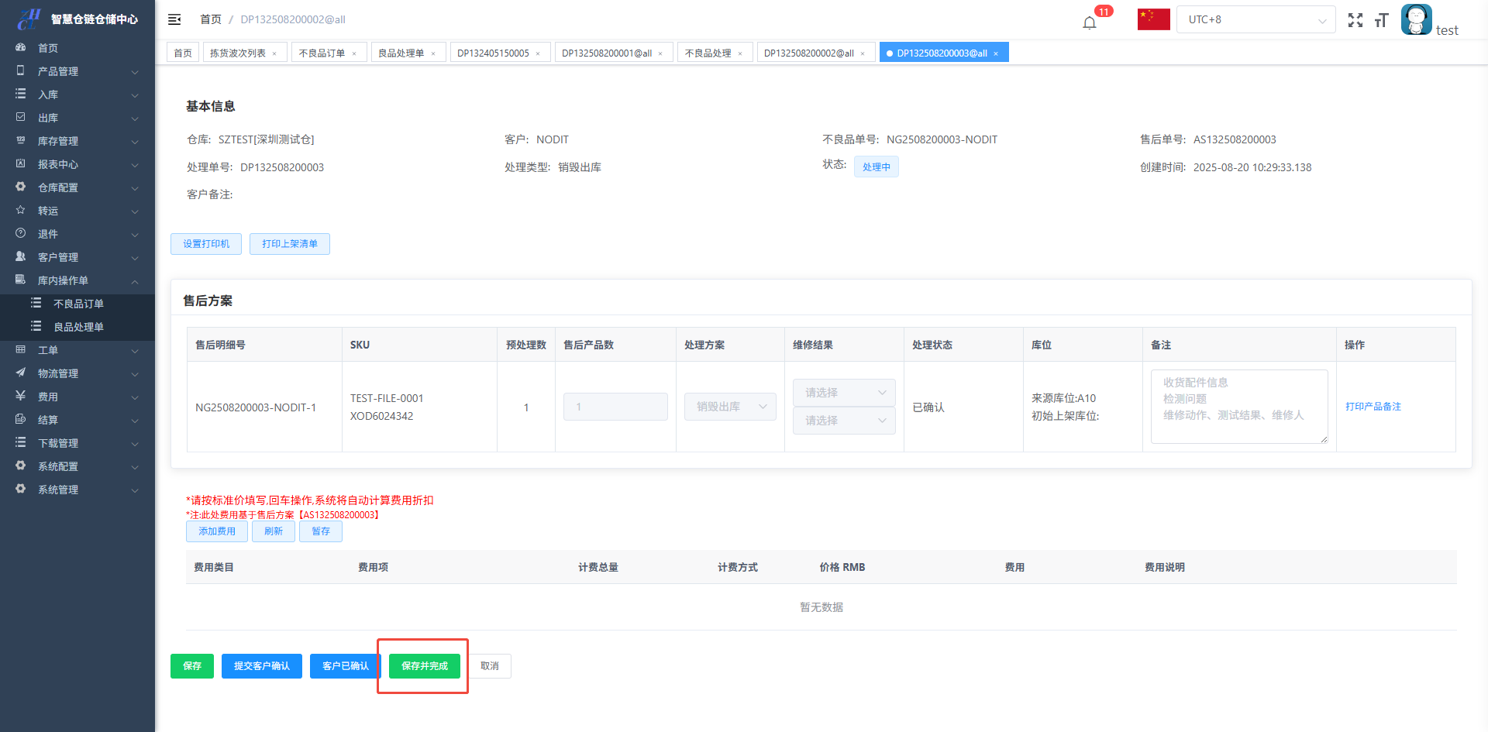
Task: Click the 打印上架清单 button
Action: pyautogui.click(x=289, y=244)
